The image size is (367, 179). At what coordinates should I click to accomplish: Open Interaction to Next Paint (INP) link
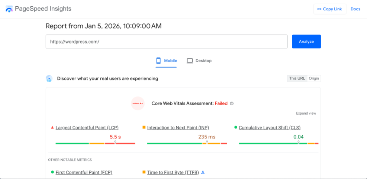click(178, 128)
